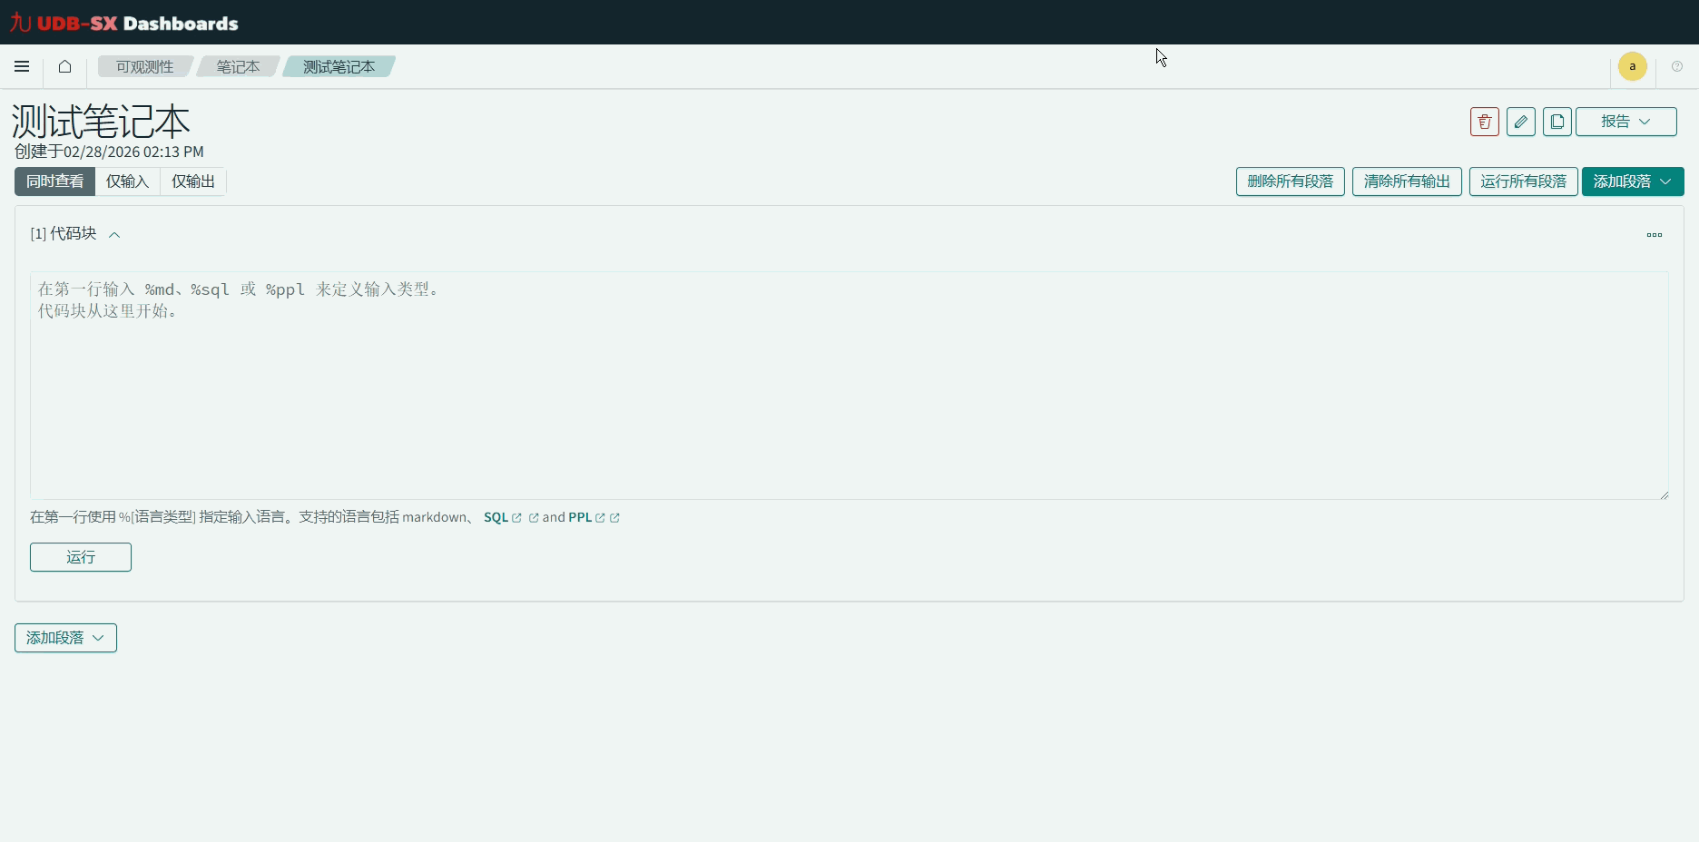
Task: Click the duplicate notebook copy icon
Action: pyautogui.click(x=1557, y=122)
